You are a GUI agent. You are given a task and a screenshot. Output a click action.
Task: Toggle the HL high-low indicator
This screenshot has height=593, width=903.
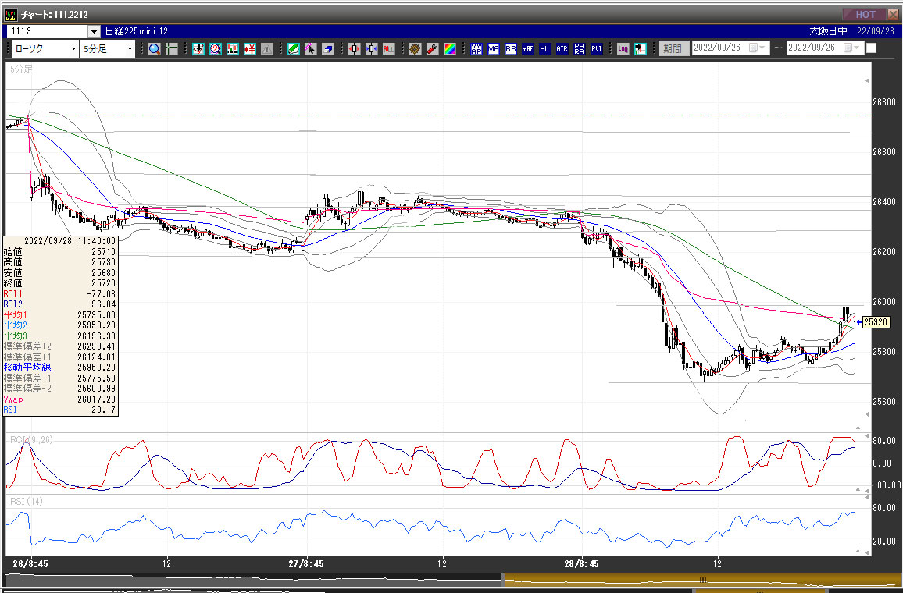coord(544,49)
